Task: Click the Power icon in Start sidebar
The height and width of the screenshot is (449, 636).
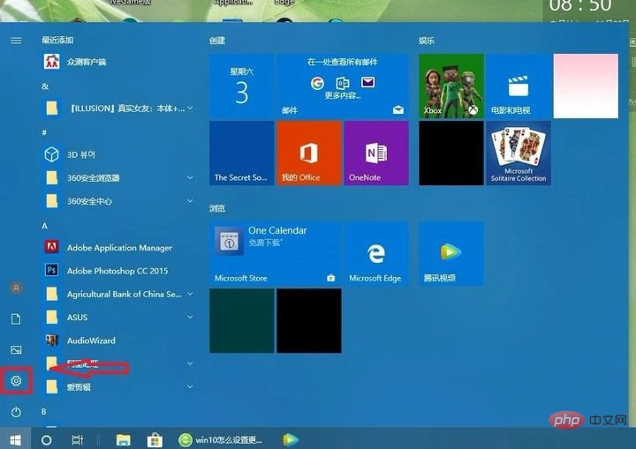Action: (x=16, y=412)
